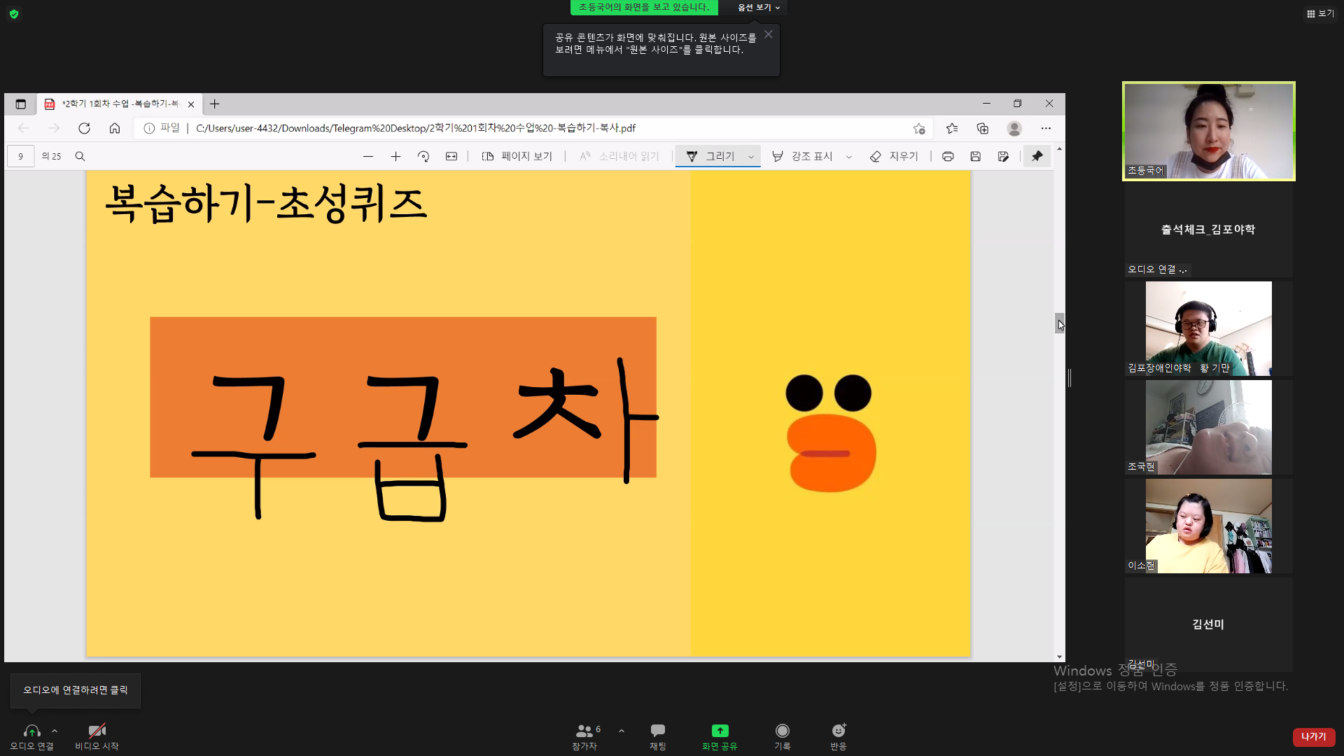
Task: Expand the 강조 표시 color dropdown
Action: coord(849,157)
